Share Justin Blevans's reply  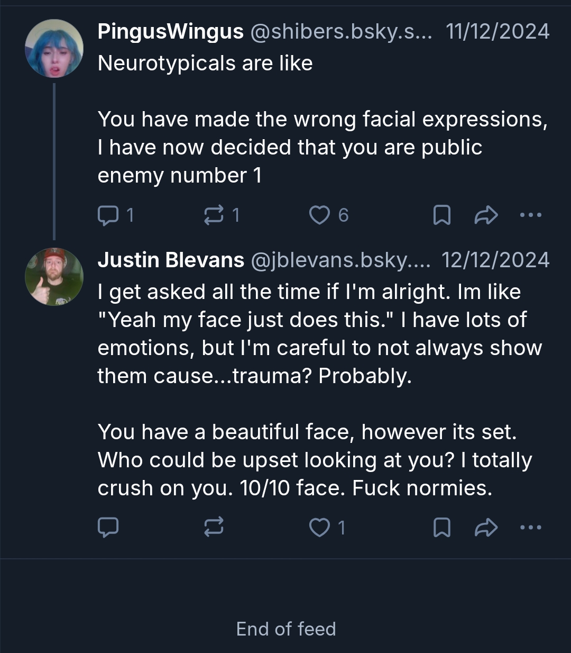pyautogui.click(x=486, y=527)
